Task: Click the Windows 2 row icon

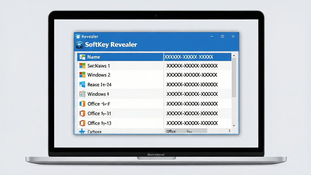Action: (x=82, y=75)
